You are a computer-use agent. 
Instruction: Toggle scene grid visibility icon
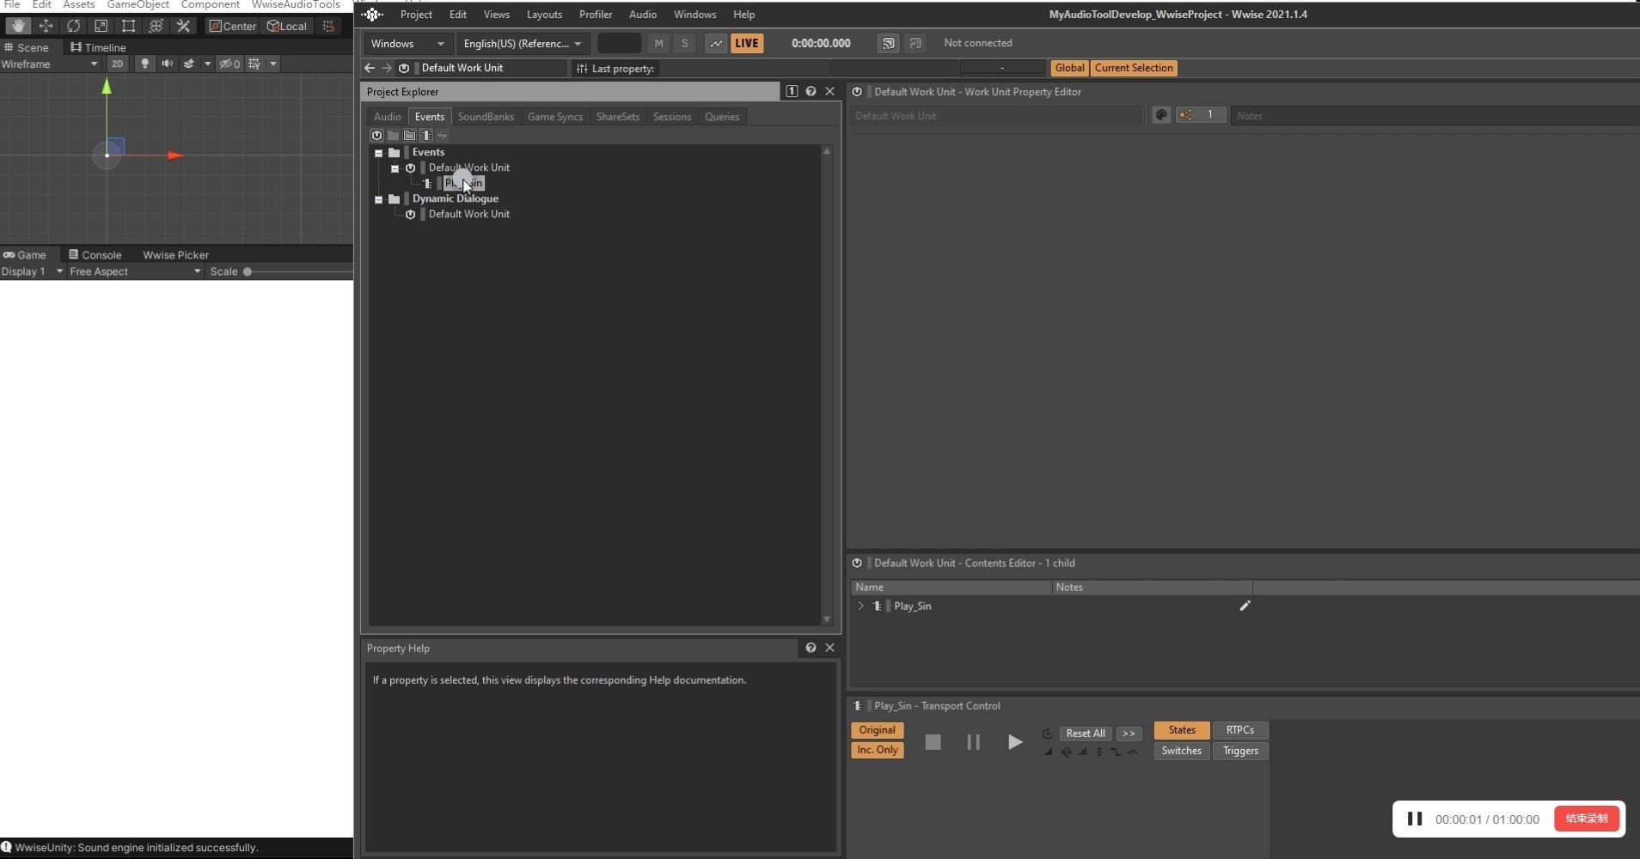[x=254, y=64]
